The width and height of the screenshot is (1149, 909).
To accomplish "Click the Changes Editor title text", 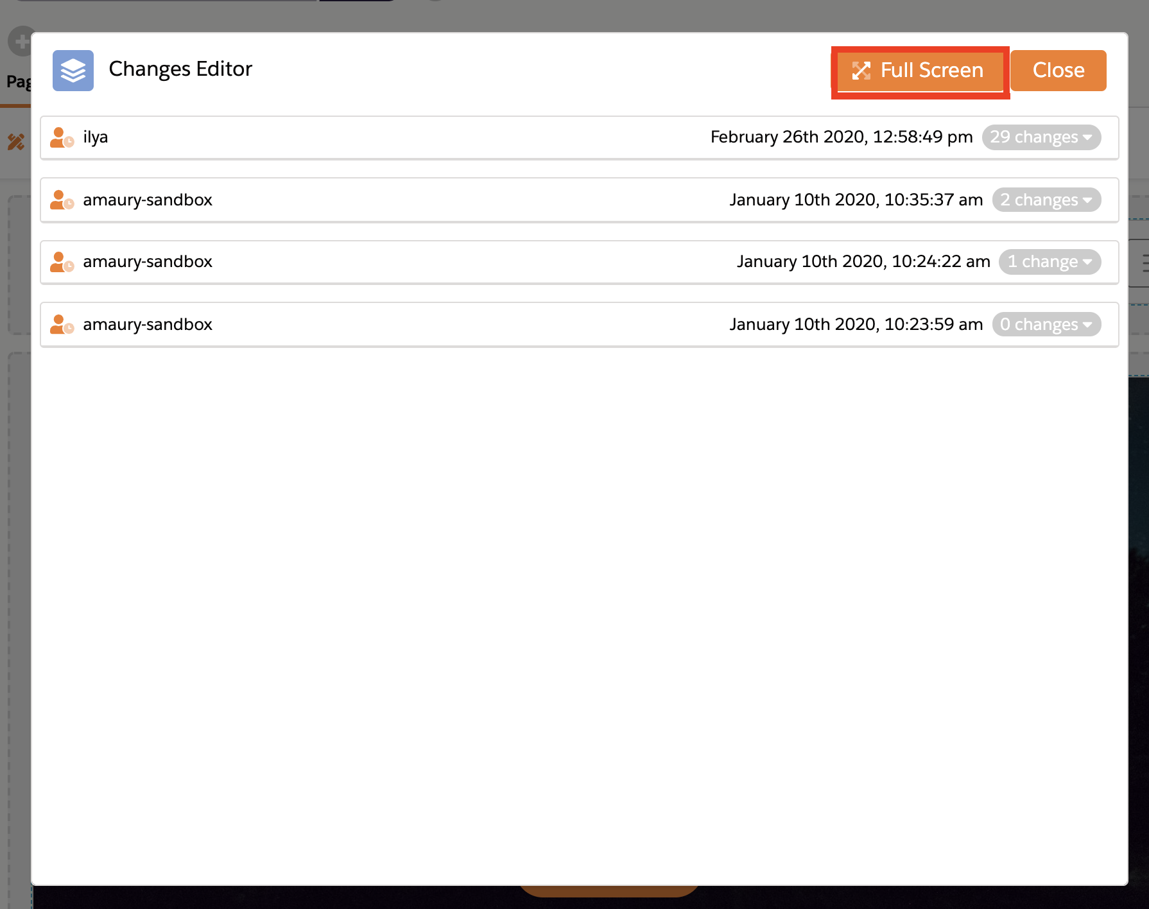I will tap(180, 69).
